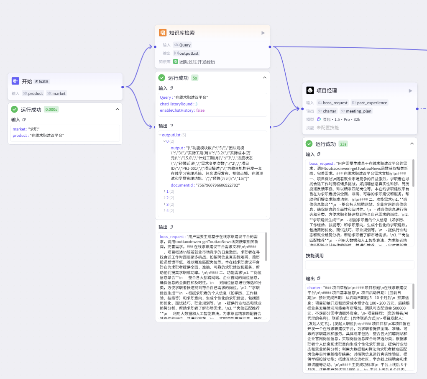This screenshot has height=379, width=427.
Task: Click the 0.000s run duration badge
Action: [51, 110]
